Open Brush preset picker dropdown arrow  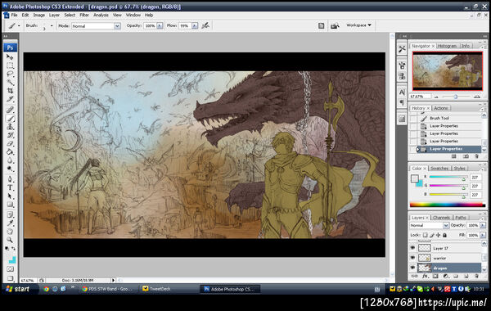(x=52, y=26)
